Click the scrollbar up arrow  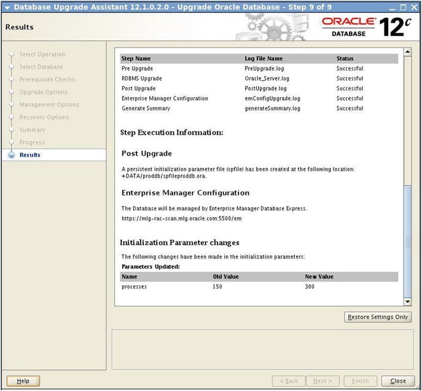407,52
